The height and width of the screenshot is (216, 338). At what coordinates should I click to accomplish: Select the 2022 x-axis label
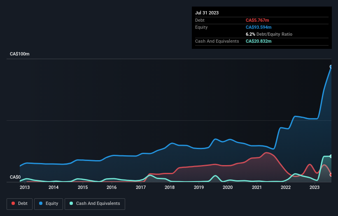(x=286, y=187)
